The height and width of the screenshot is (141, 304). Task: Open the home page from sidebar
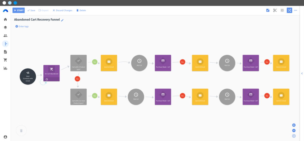5,19
